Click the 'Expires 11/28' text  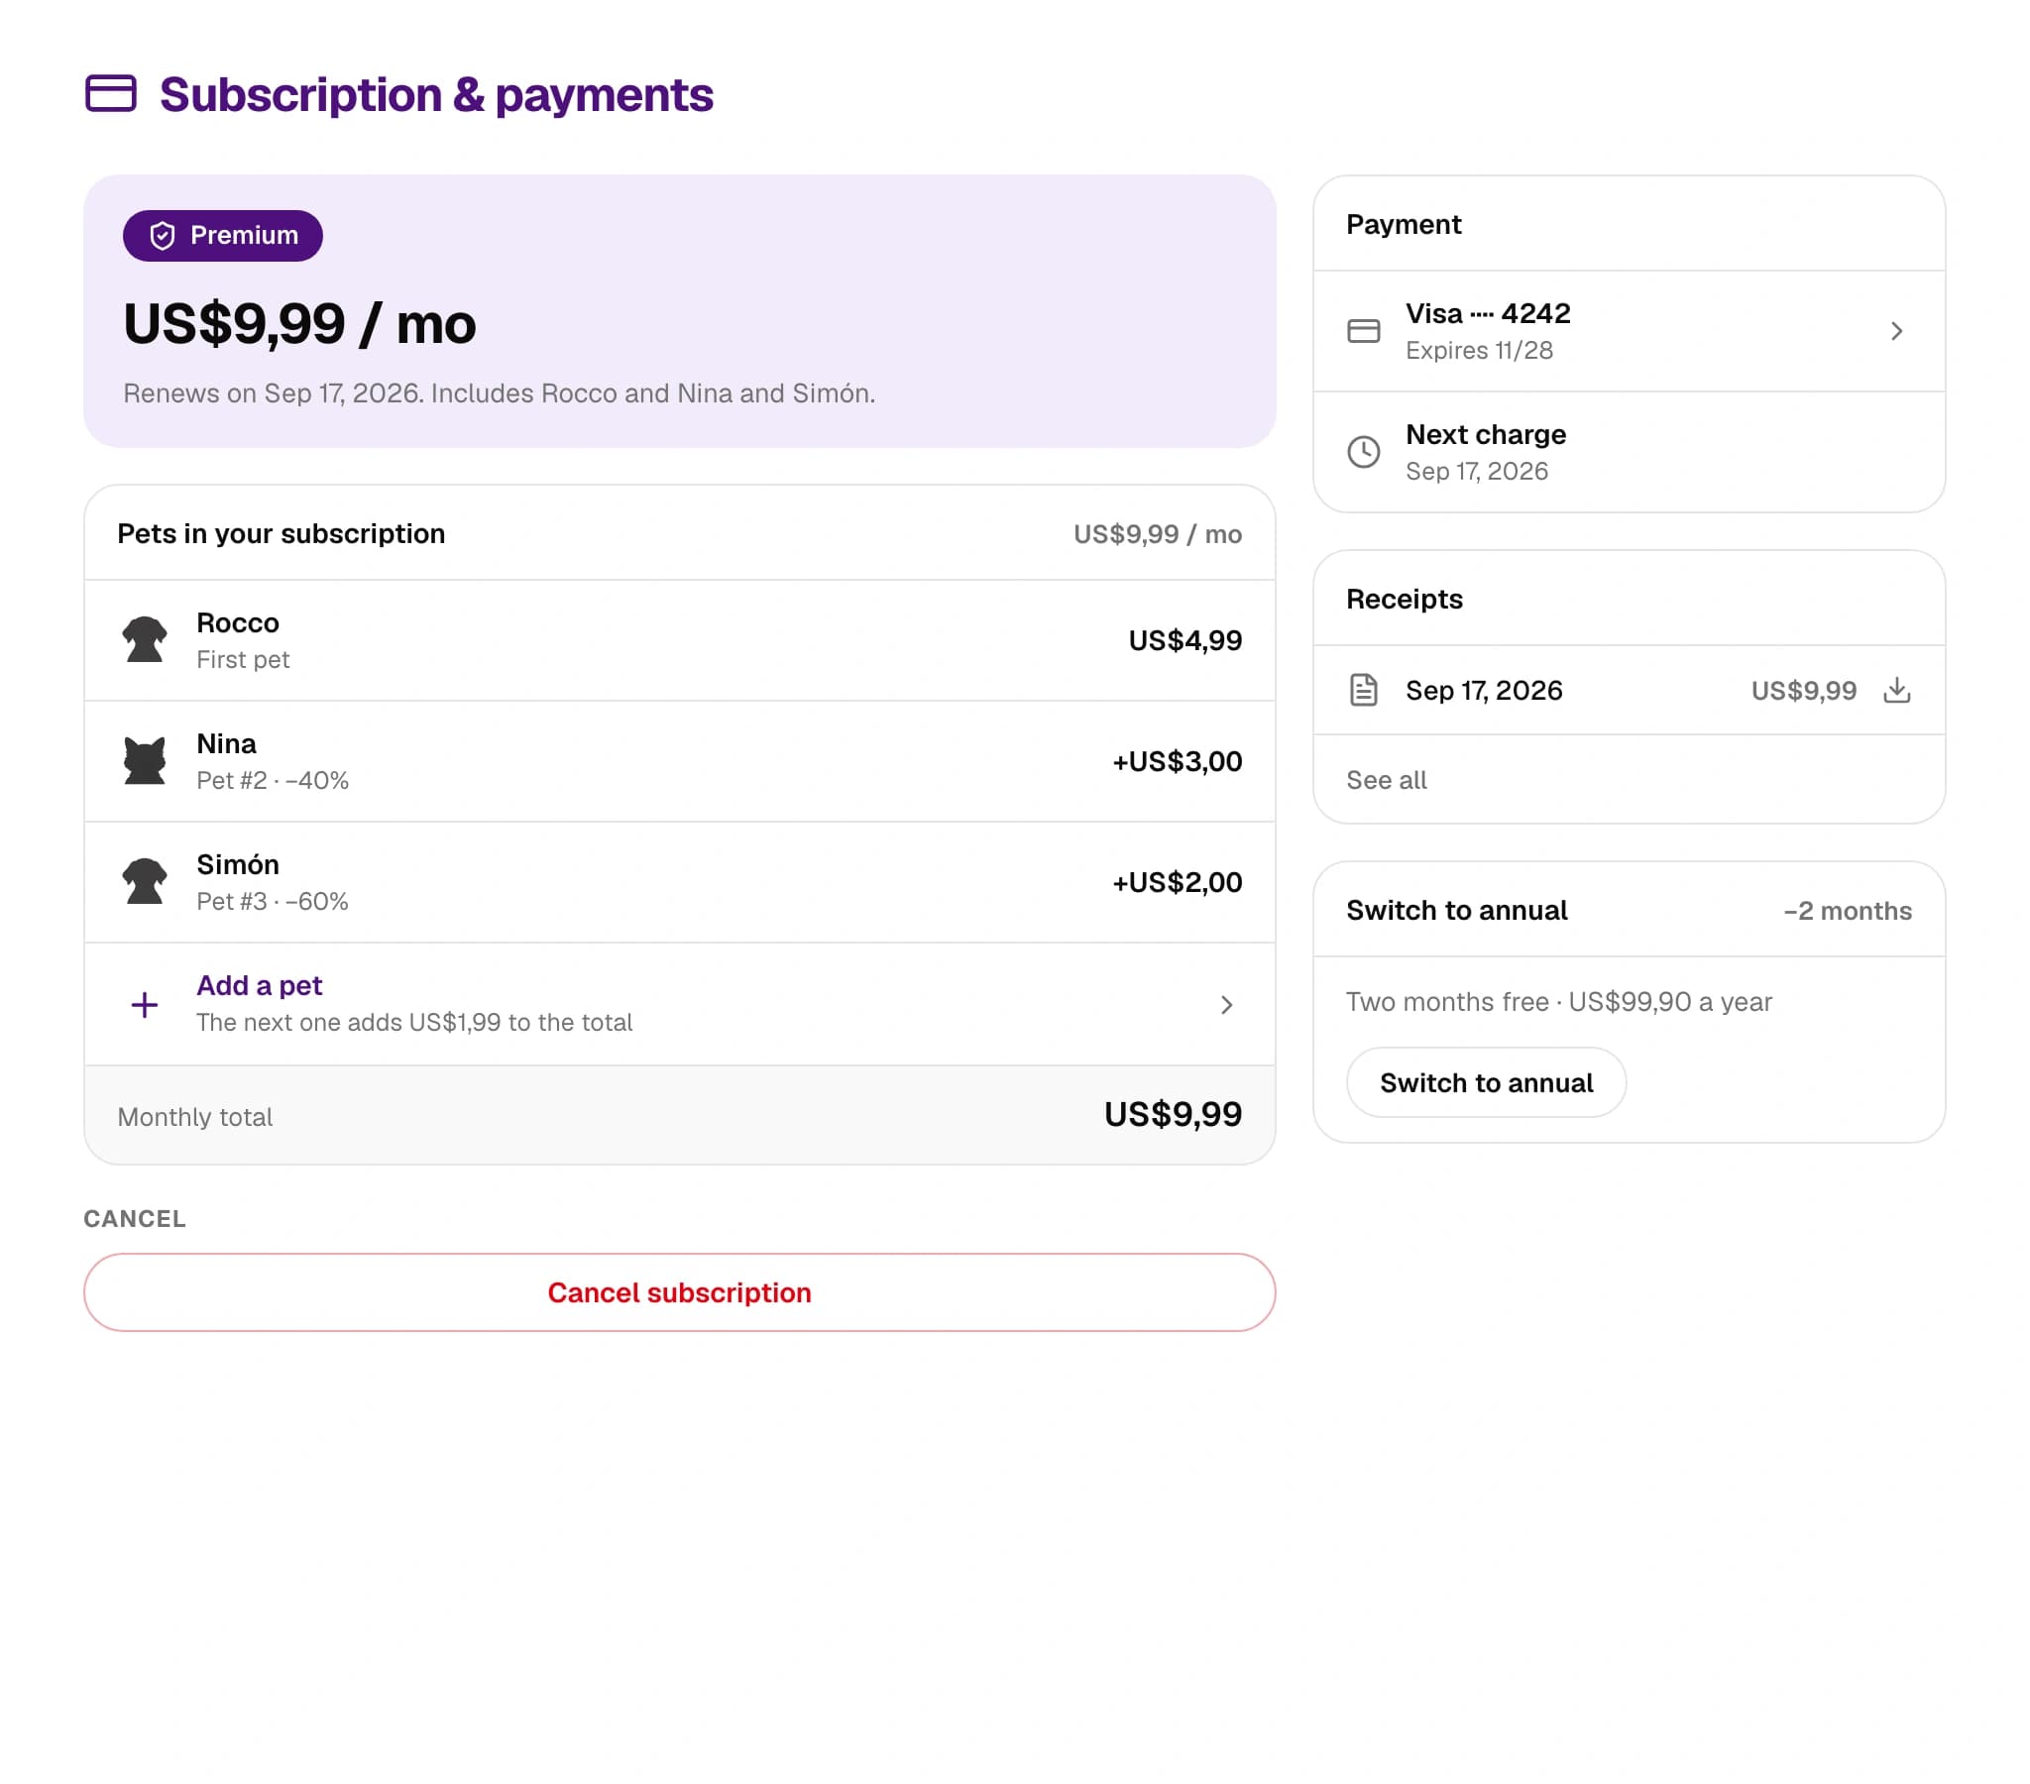1479,351
